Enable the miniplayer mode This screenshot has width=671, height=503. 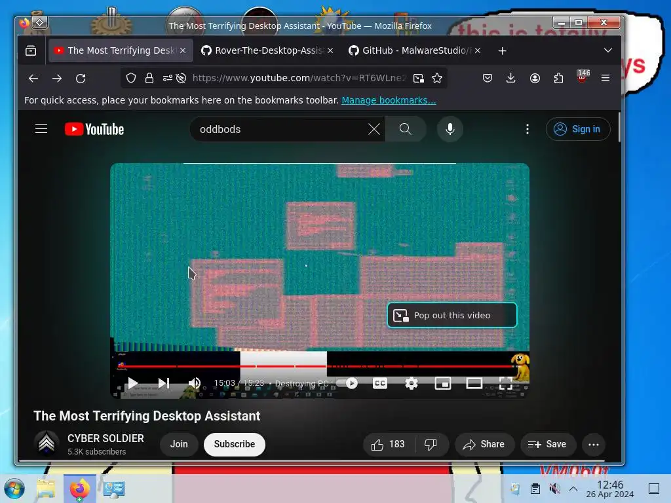(x=443, y=383)
